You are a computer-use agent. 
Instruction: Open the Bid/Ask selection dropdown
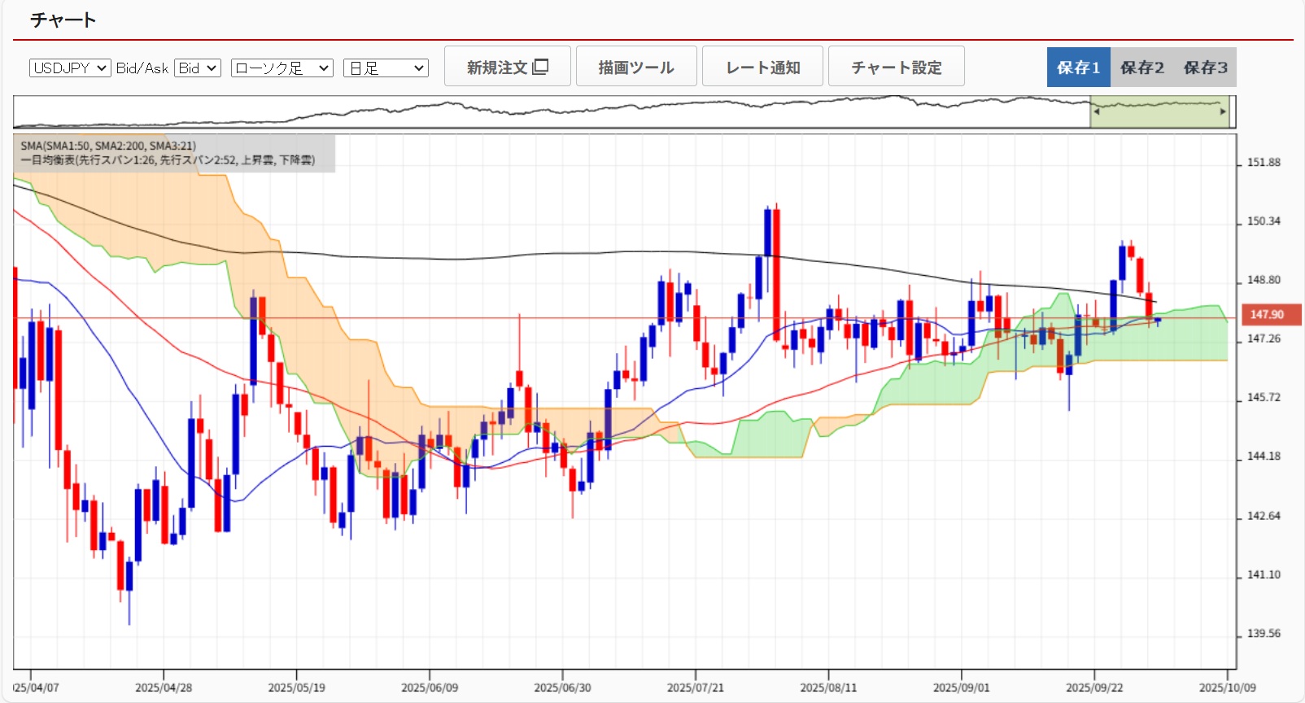(x=198, y=68)
